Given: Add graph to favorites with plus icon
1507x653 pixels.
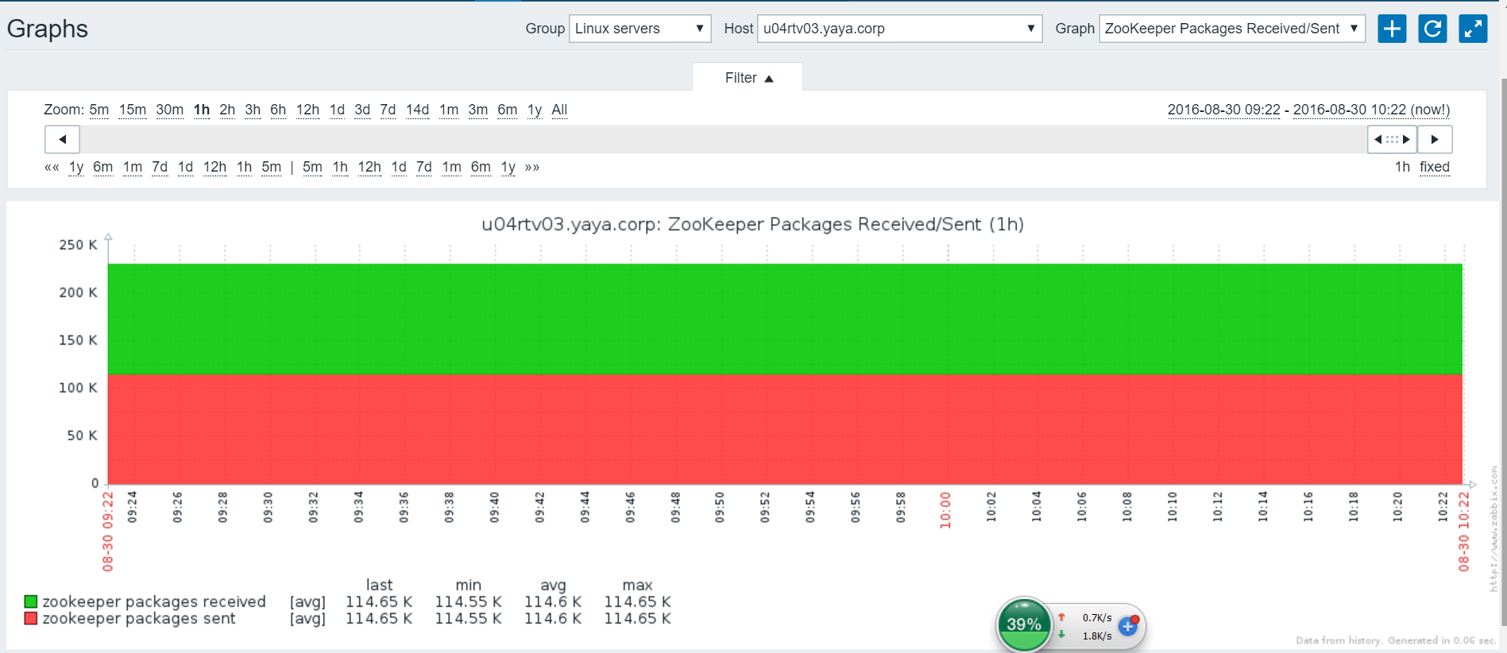Looking at the screenshot, I should [x=1392, y=29].
